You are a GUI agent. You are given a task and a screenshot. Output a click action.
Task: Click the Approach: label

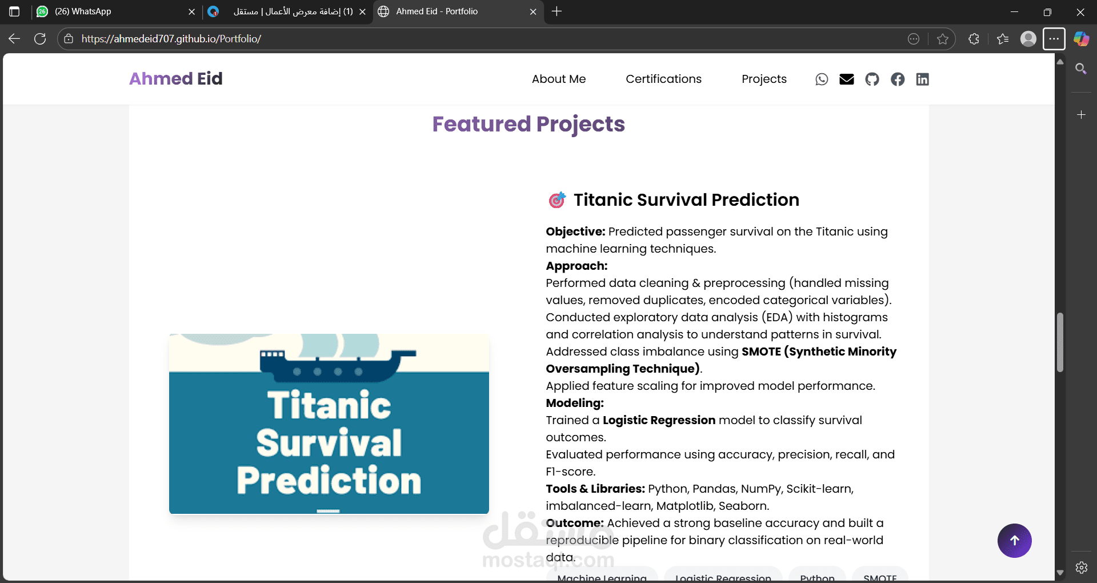(x=576, y=266)
